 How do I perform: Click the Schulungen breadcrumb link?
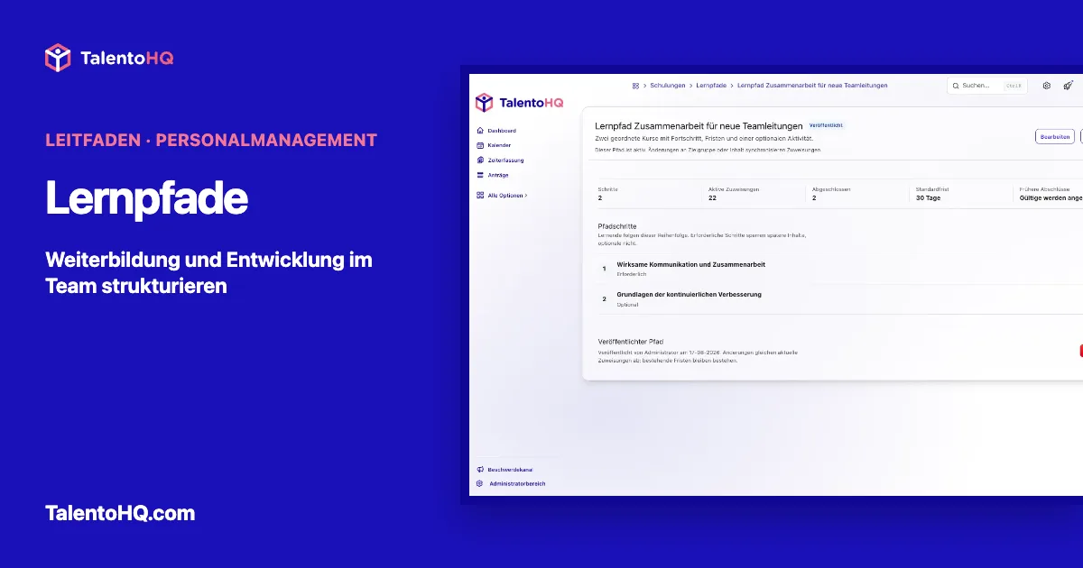[668, 86]
